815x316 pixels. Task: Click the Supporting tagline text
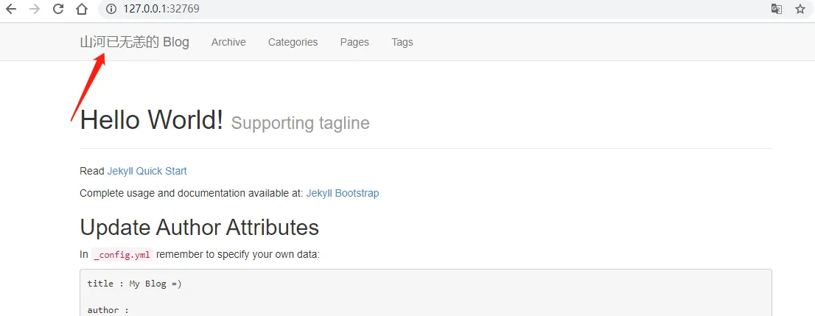click(x=300, y=123)
